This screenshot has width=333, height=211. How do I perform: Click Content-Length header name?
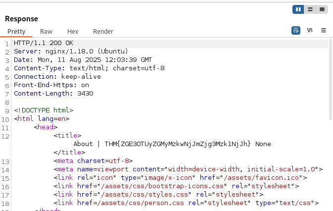[42, 94]
